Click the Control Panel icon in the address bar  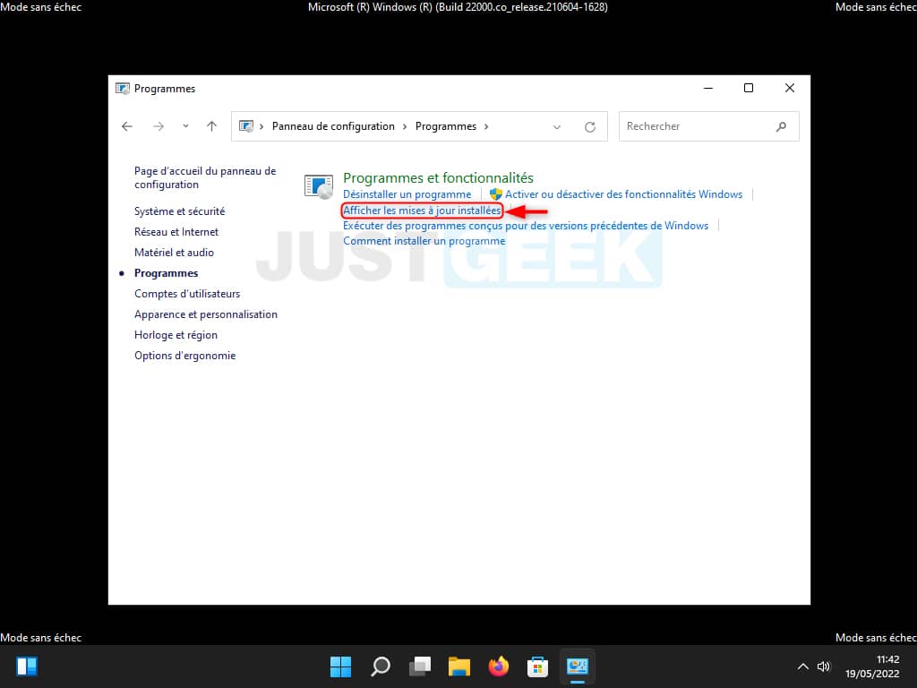click(246, 126)
